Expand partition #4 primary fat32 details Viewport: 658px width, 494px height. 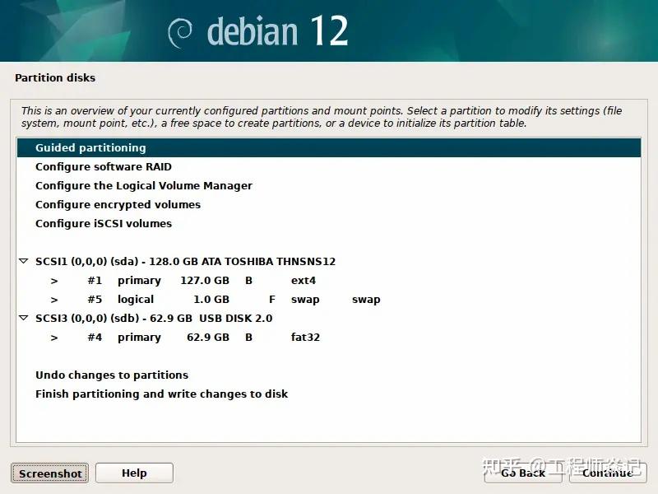click(53, 337)
